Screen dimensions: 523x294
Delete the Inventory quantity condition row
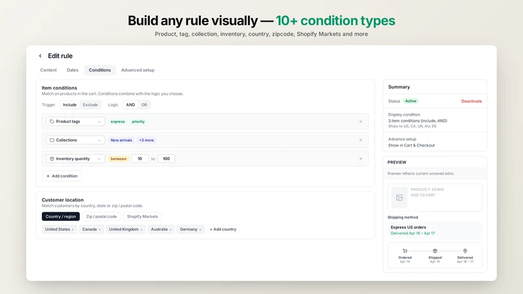click(361, 159)
